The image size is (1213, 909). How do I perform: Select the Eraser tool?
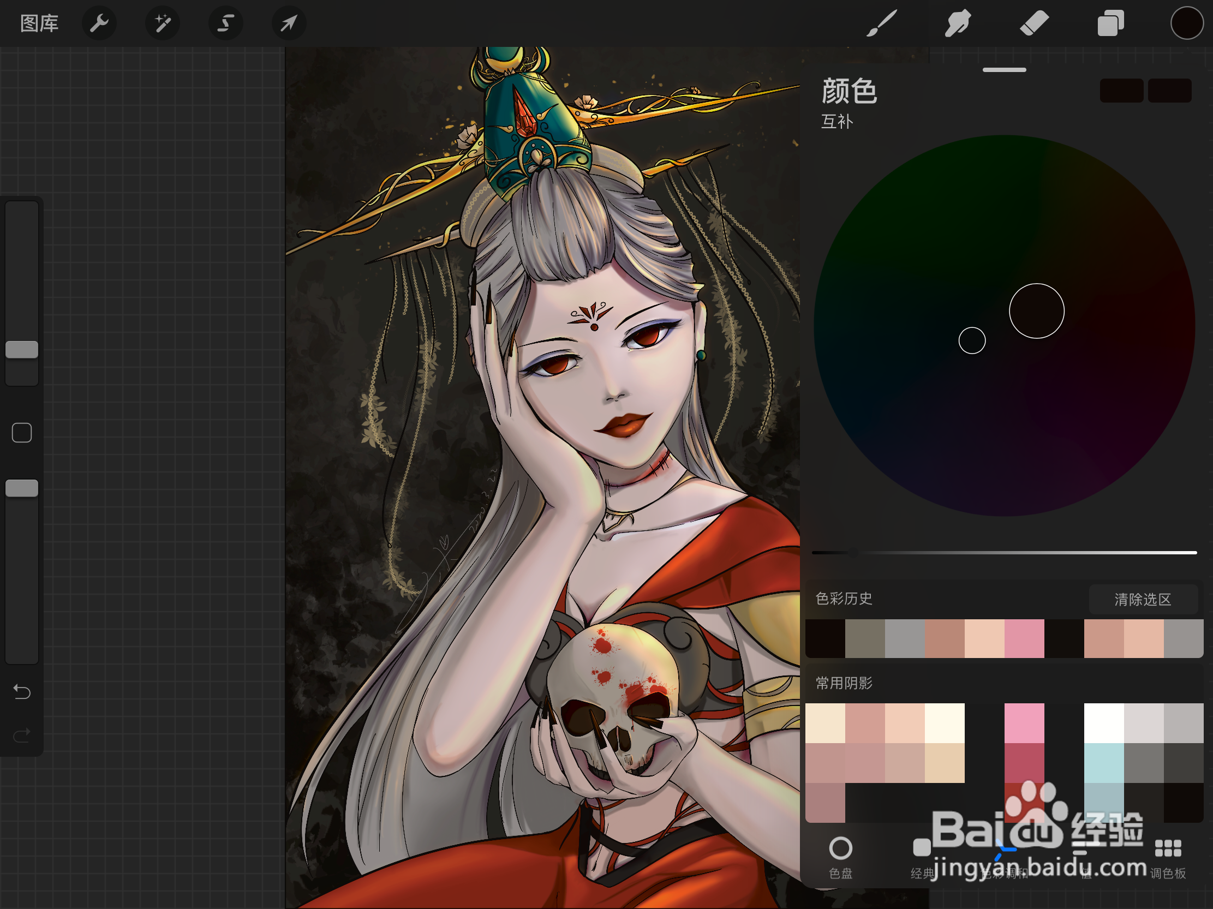pyautogui.click(x=1033, y=23)
